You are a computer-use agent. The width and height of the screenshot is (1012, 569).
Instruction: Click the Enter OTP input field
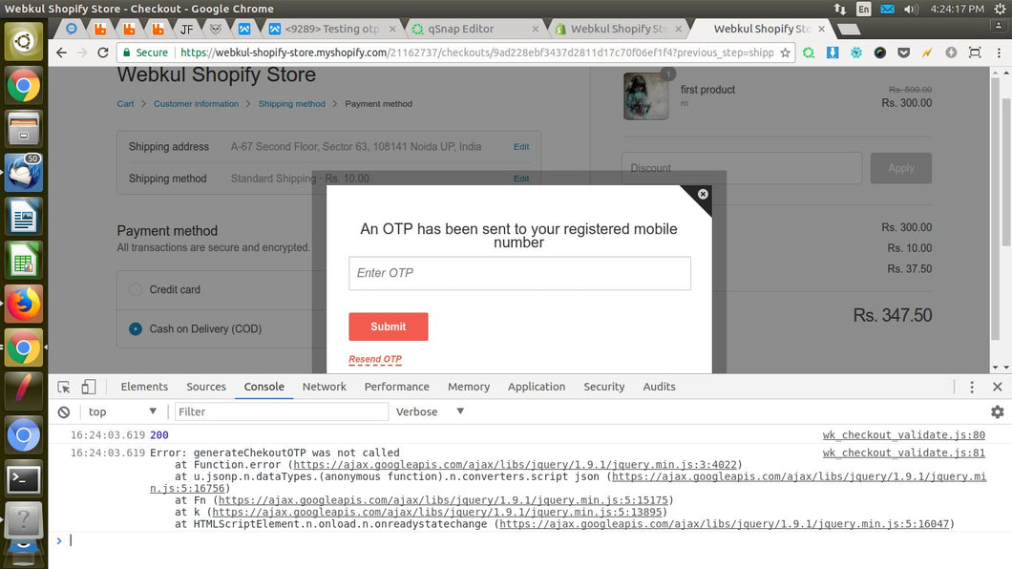pyautogui.click(x=519, y=273)
